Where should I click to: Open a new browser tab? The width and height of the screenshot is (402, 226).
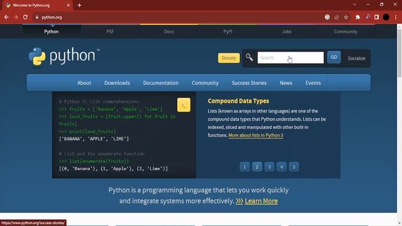(80, 5)
